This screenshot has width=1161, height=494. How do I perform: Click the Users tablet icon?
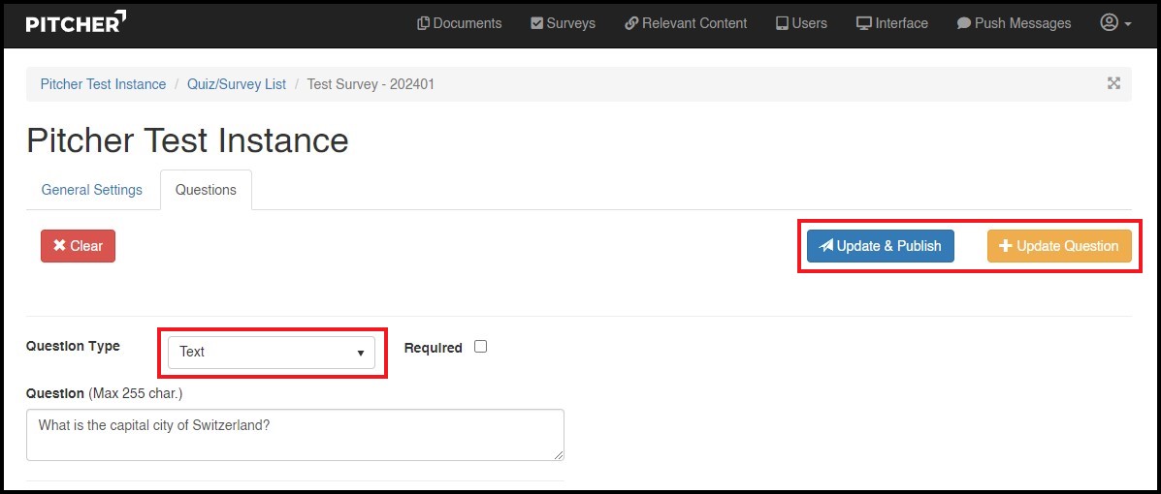[x=782, y=23]
